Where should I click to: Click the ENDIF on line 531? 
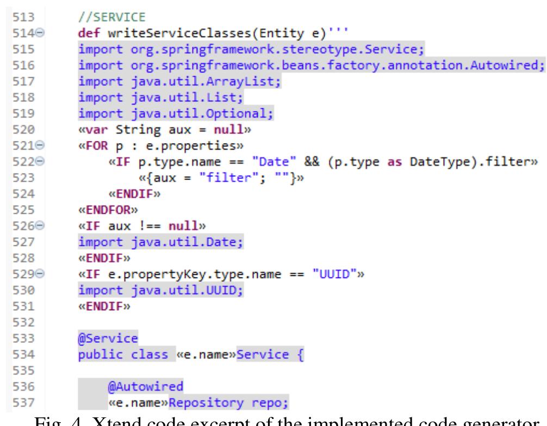[104, 306]
